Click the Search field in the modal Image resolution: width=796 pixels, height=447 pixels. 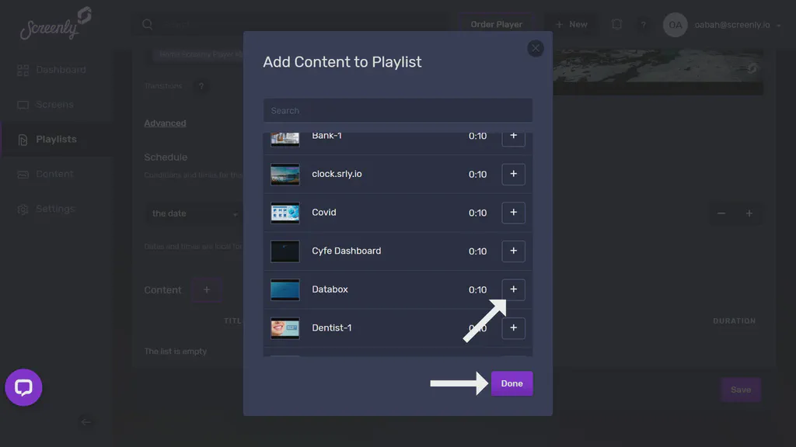(397, 110)
